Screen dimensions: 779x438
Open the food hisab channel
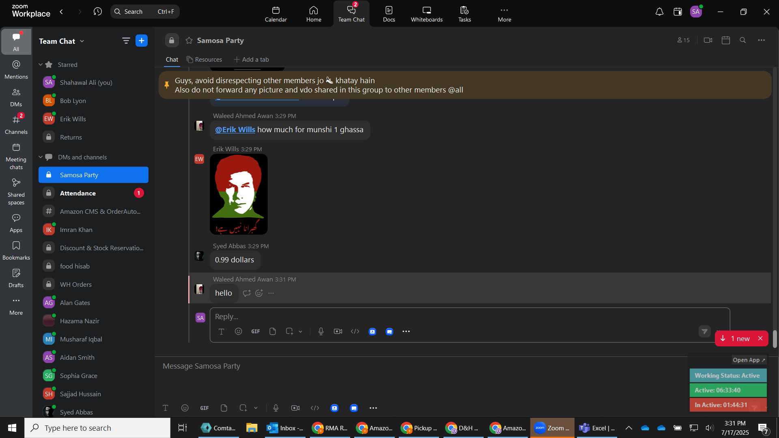tap(93, 266)
